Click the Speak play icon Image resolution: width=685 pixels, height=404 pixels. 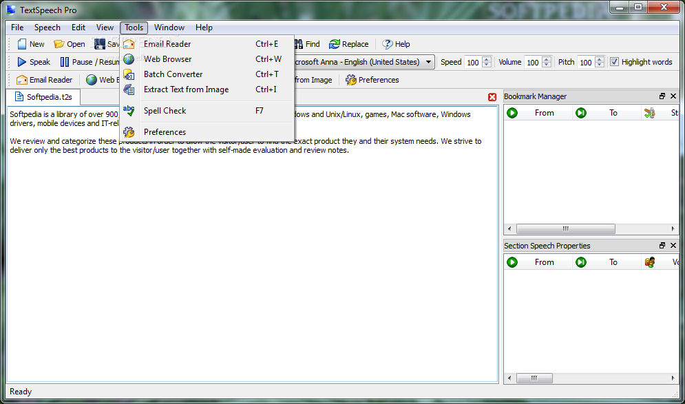click(22, 62)
